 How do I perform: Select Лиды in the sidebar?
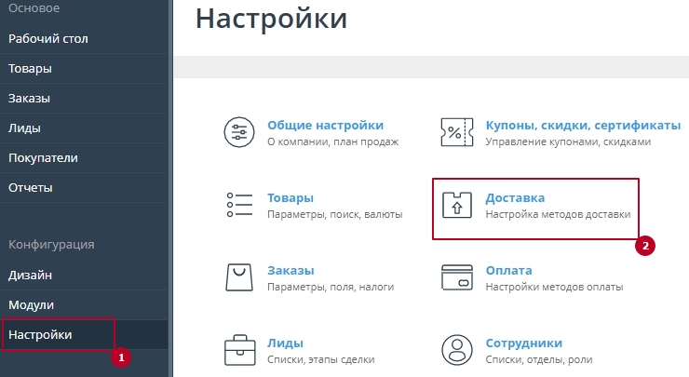tap(24, 128)
